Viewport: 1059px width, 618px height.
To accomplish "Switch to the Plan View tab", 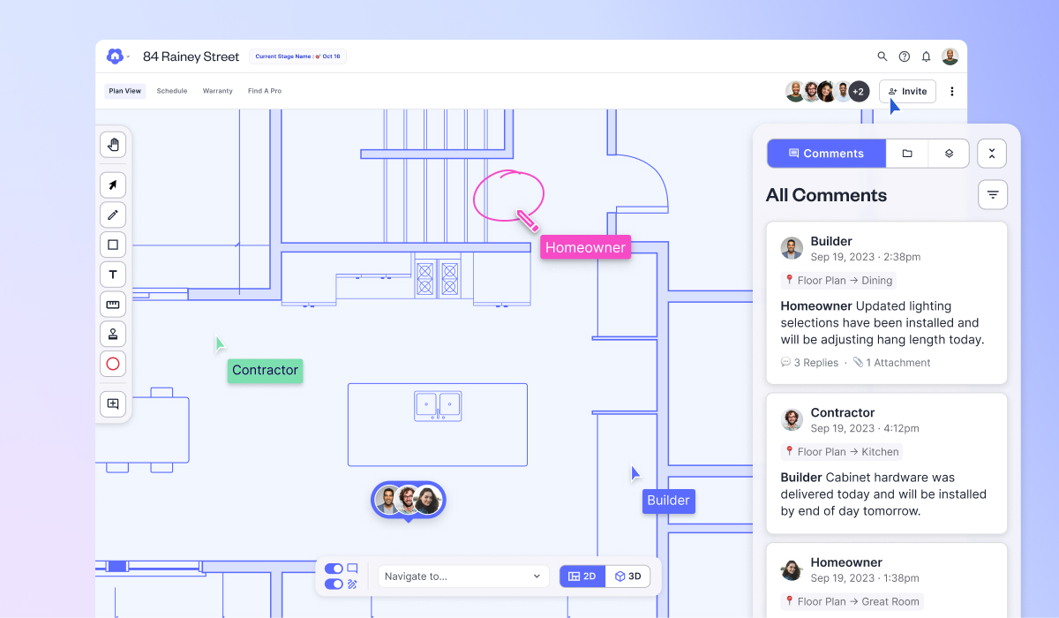I will tap(124, 91).
